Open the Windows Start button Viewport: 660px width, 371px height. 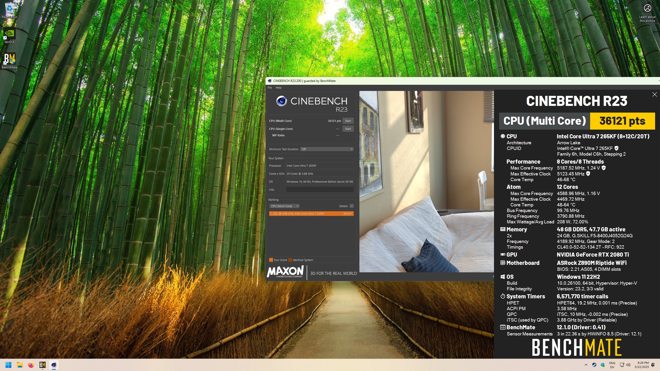9,365
